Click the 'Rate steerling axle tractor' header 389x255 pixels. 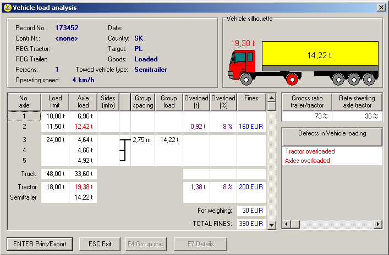[357, 101]
